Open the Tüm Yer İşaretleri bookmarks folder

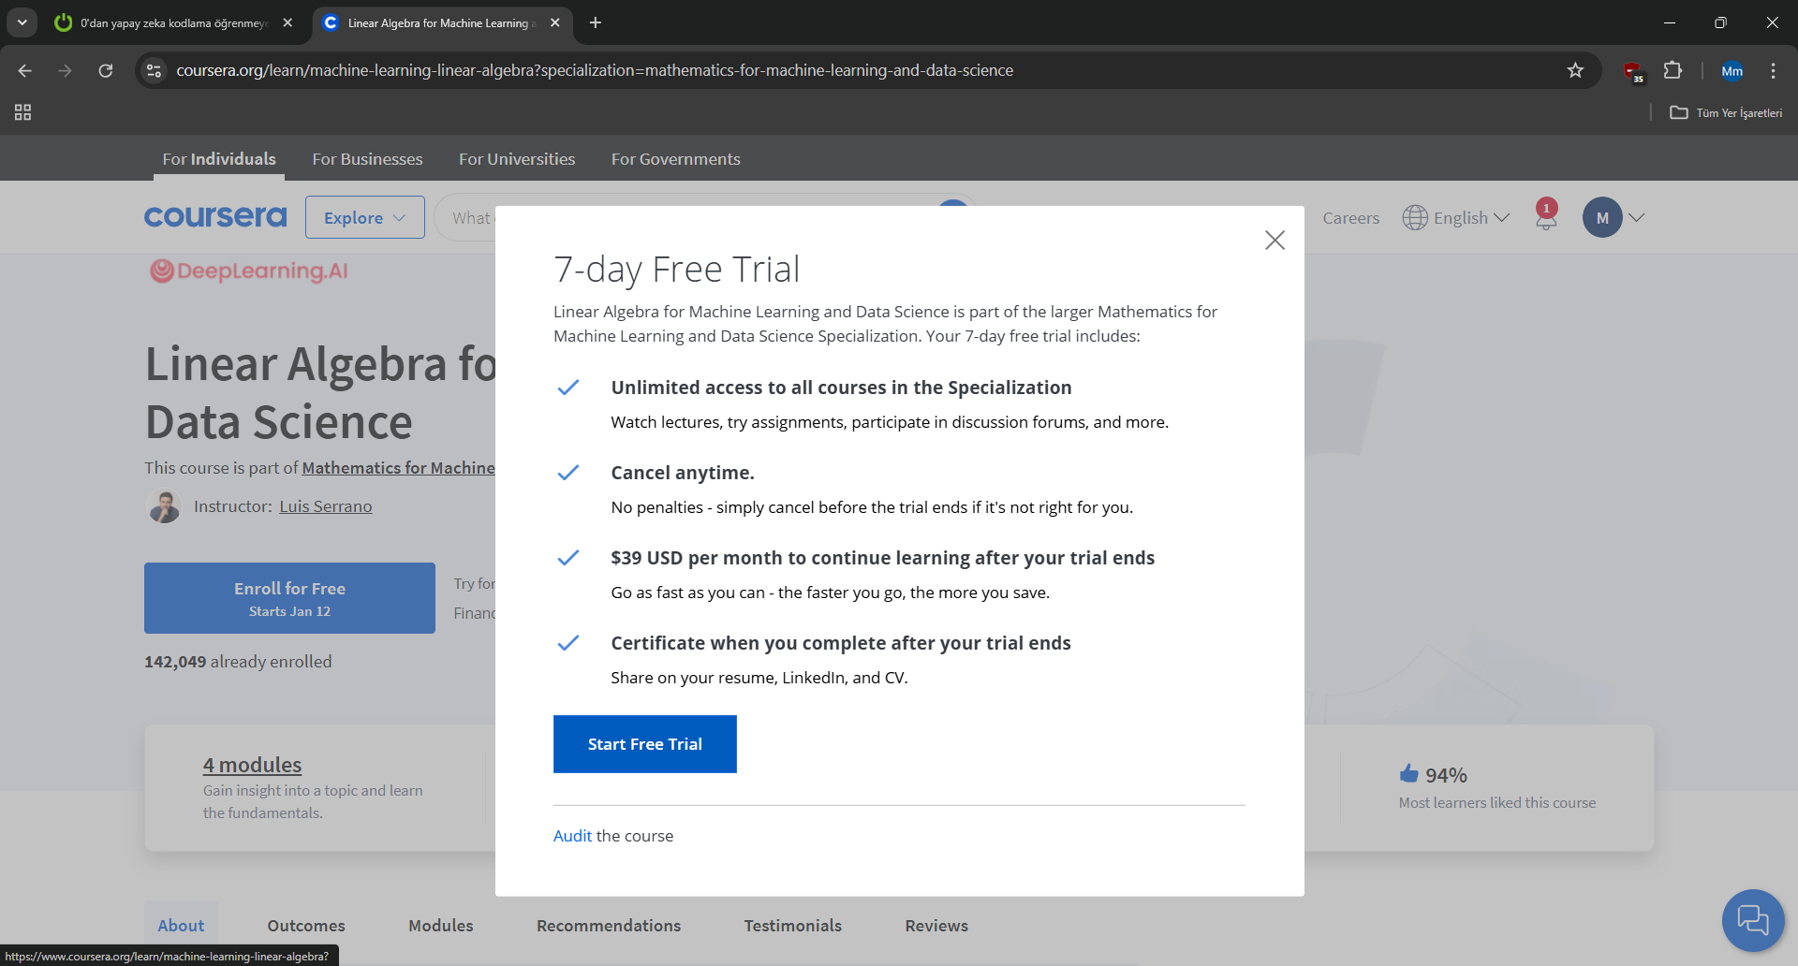(1726, 112)
